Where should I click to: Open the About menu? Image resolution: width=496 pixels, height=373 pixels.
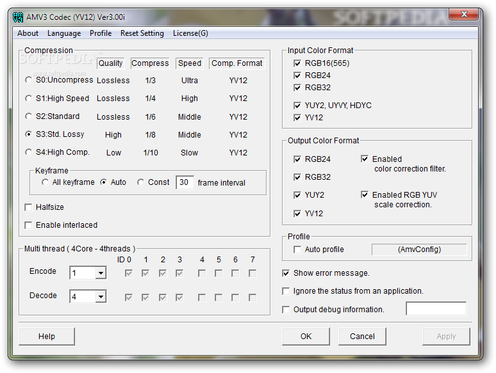point(28,33)
